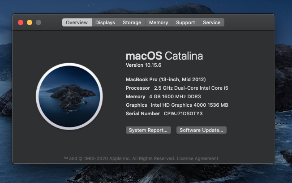Image resolution: width=292 pixels, height=183 pixels.
Task: Minimize window with the yellow button
Action: [30, 22]
